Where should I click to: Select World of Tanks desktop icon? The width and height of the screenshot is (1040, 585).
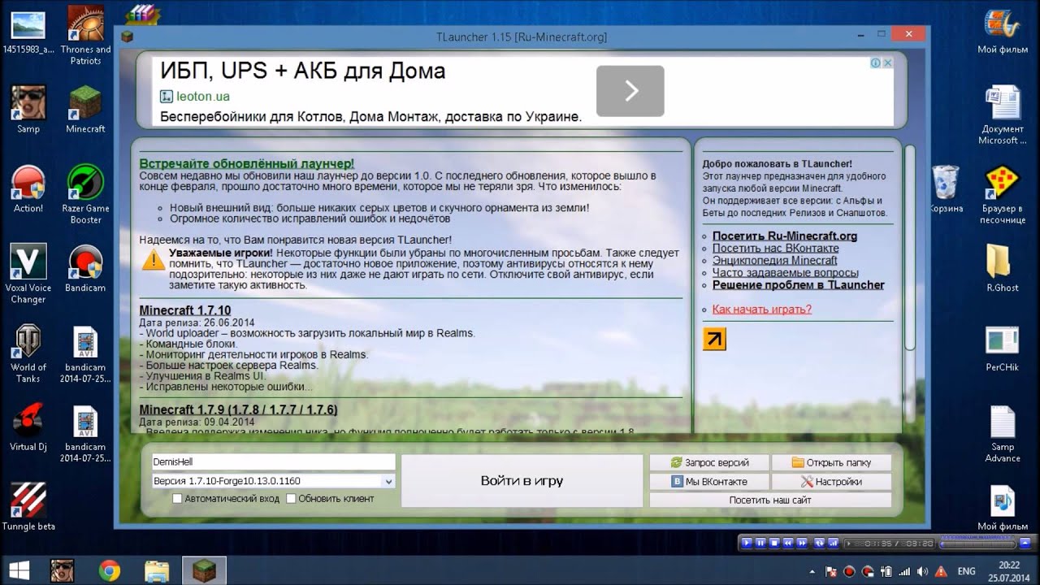tap(28, 353)
